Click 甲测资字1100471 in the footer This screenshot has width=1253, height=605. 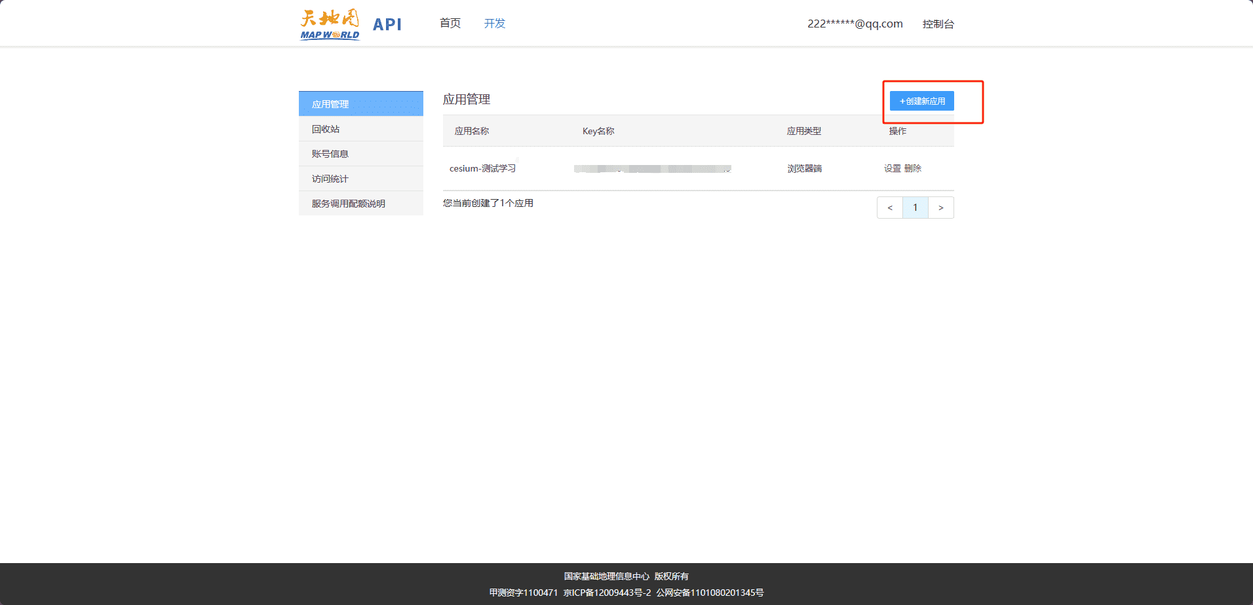coord(523,593)
